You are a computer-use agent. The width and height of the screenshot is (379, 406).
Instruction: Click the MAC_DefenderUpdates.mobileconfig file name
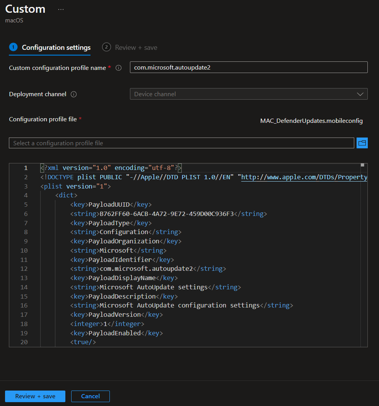click(x=311, y=121)
